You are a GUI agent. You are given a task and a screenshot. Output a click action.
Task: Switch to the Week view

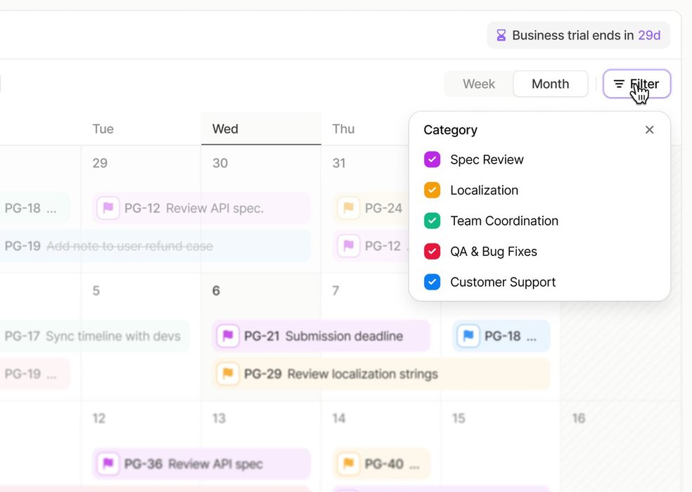point(479,84)
